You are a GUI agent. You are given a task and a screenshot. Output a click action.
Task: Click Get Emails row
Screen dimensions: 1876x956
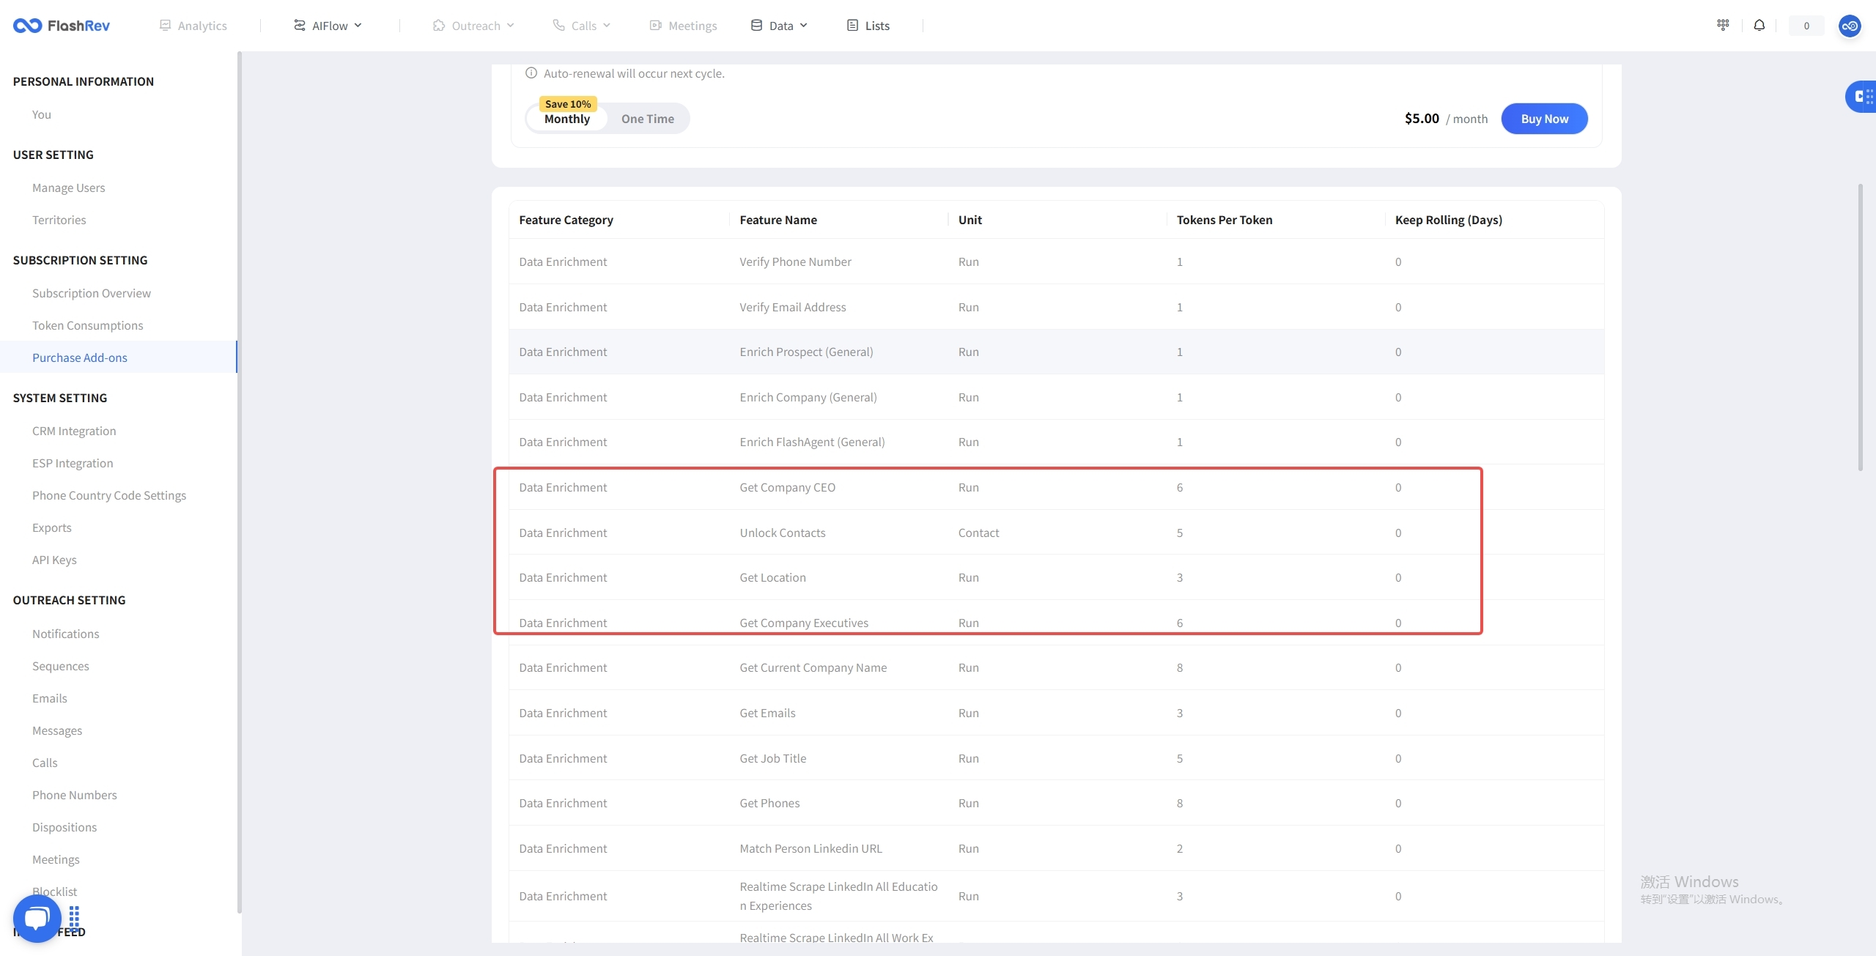tap(1056, 713)
